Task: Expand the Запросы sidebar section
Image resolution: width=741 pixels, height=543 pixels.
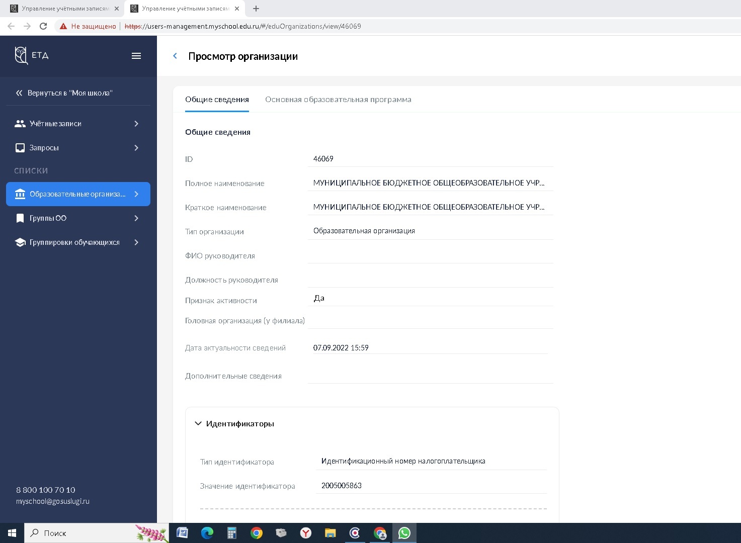Action: [x=78, y=148]
